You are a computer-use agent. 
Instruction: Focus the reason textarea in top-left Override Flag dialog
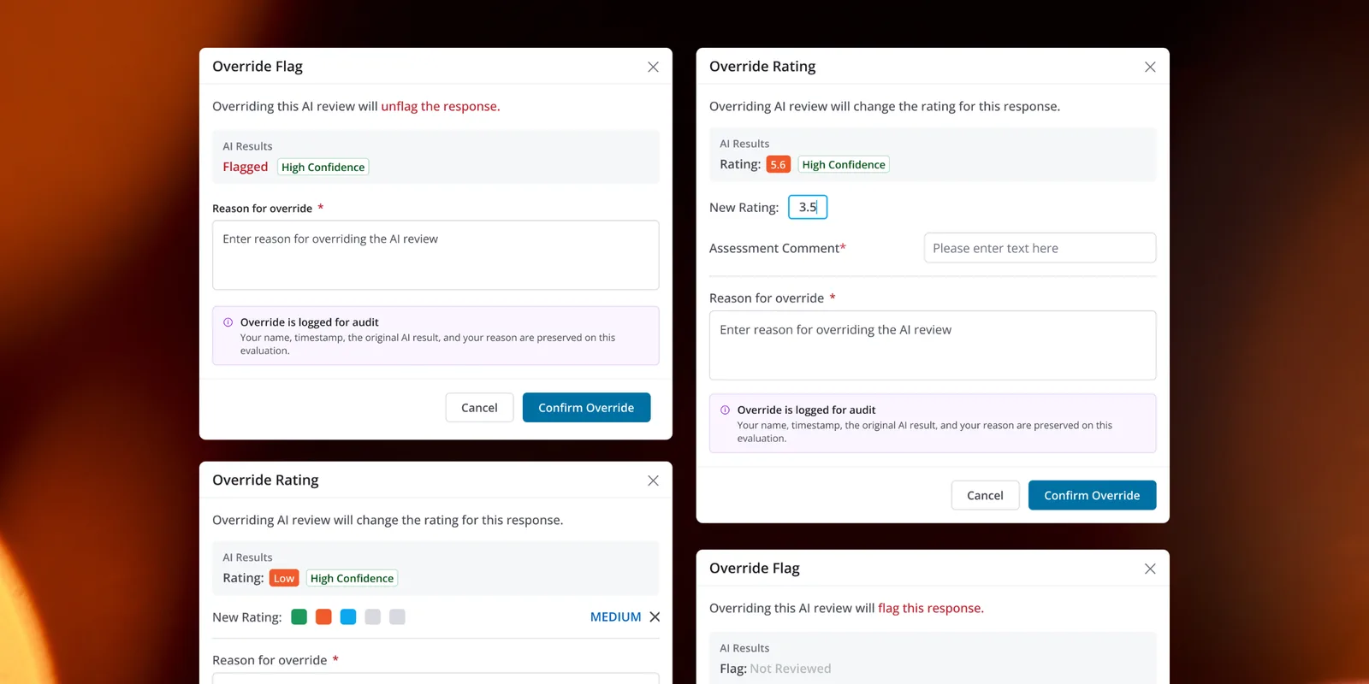pyautogui.click(x=436, y=255)
